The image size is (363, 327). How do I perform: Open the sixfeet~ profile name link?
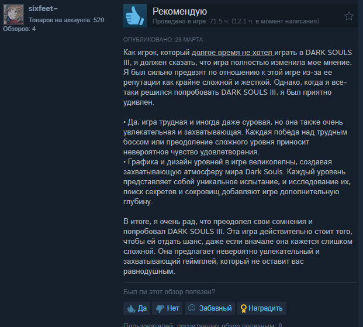coord(43,9)
